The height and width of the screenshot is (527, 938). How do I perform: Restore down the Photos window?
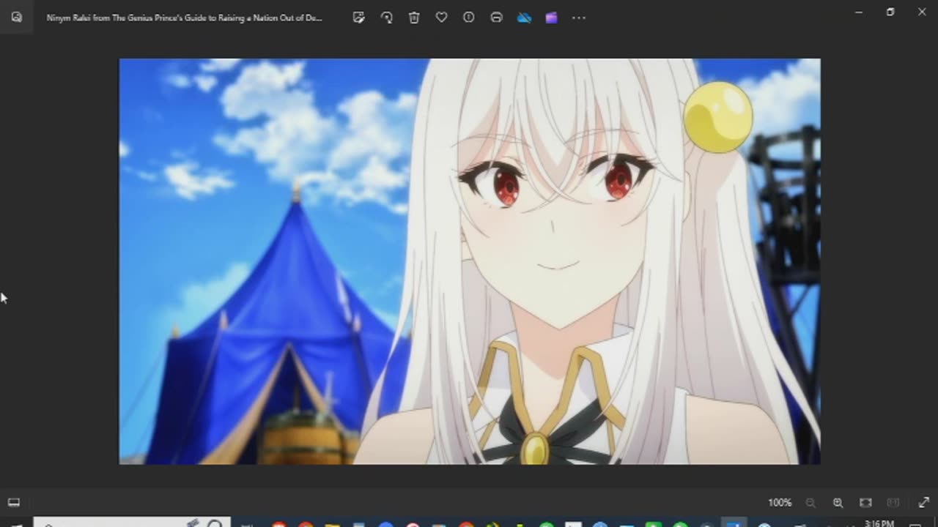coord(890,12)
